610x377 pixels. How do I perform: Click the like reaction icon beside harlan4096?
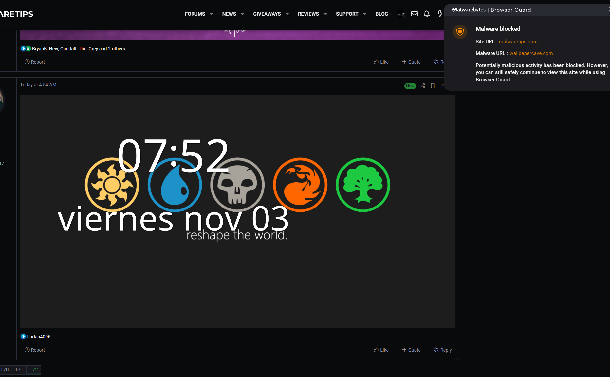click(23, 337)
